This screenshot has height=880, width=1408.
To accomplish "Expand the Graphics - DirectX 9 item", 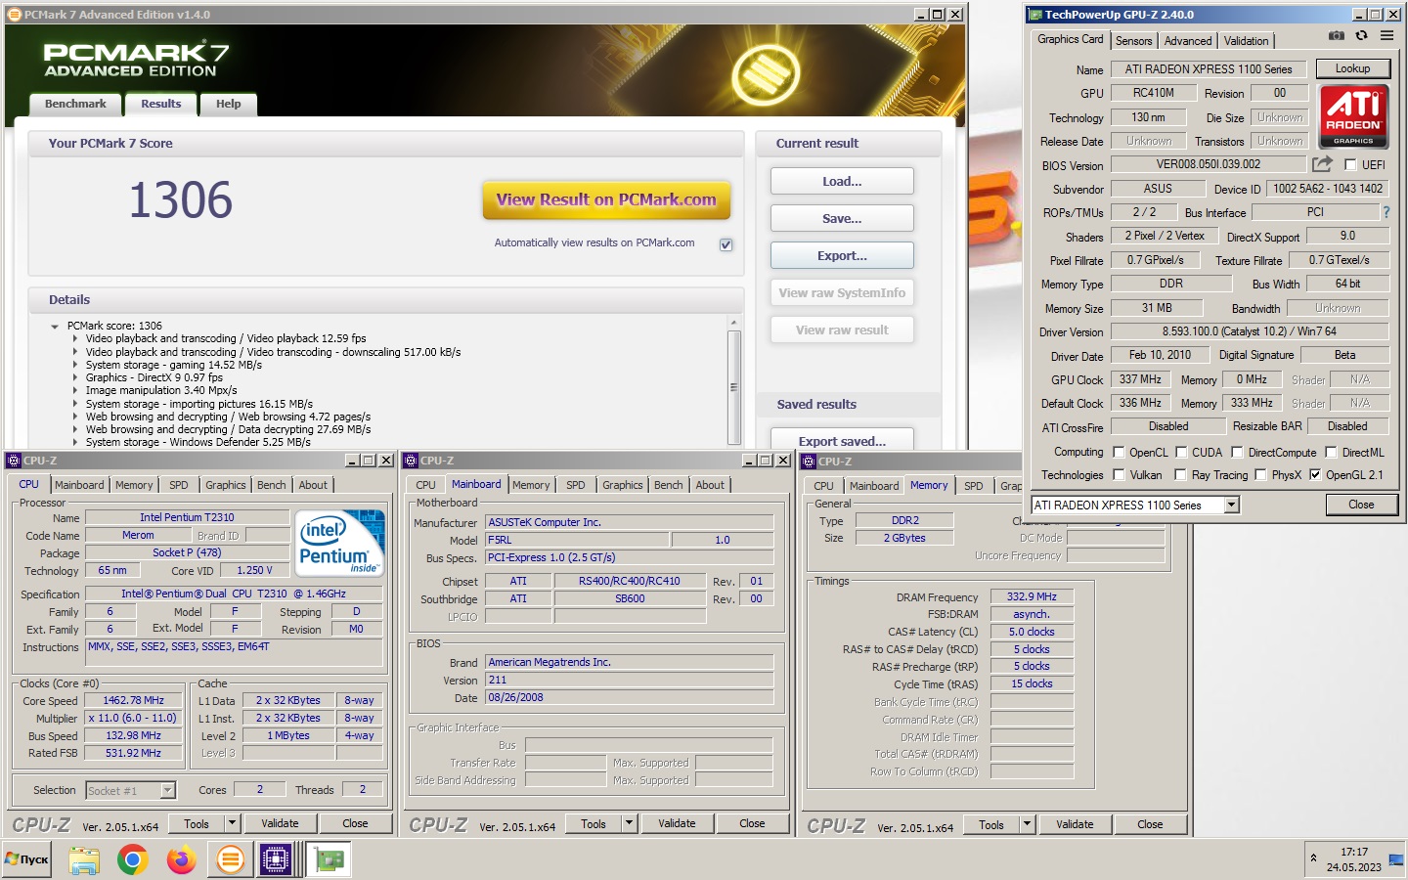I will (x=75, y=377).
